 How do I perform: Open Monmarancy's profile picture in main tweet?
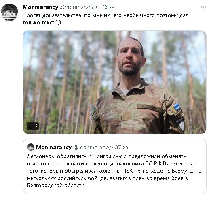(9, 12)
